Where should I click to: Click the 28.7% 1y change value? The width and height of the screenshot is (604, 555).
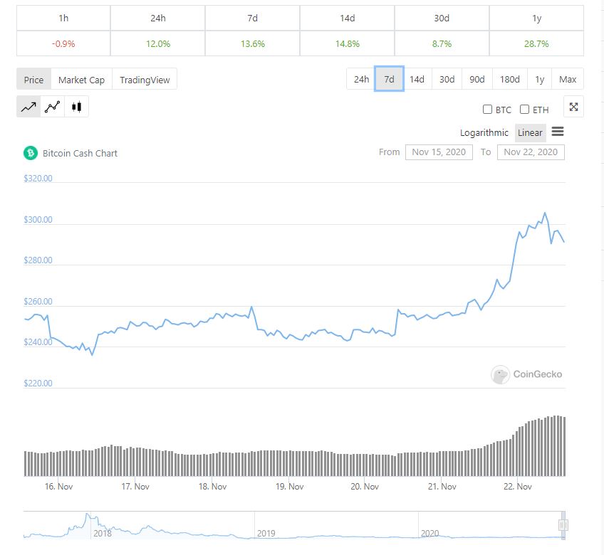(x=536, y=43)
